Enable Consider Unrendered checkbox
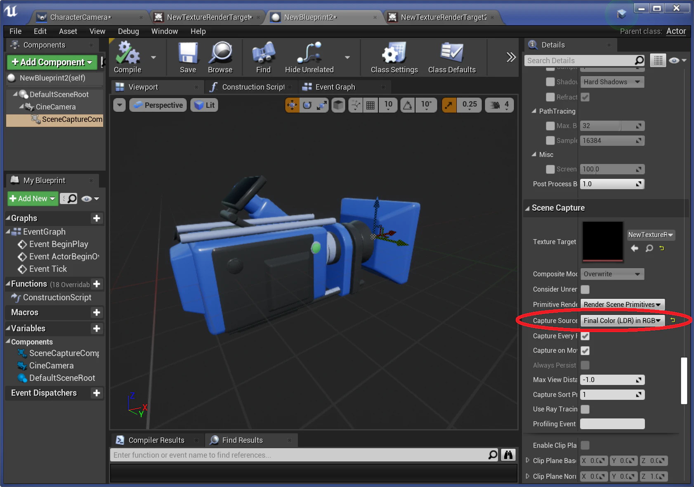Viewport: 694px width, 487px height. pyautogui.click(x=585, y=289)
